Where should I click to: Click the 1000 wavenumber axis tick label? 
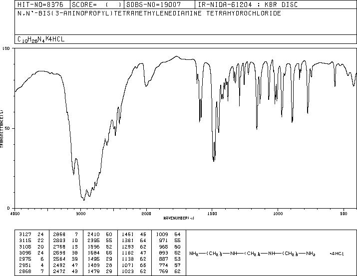point(278,214)
